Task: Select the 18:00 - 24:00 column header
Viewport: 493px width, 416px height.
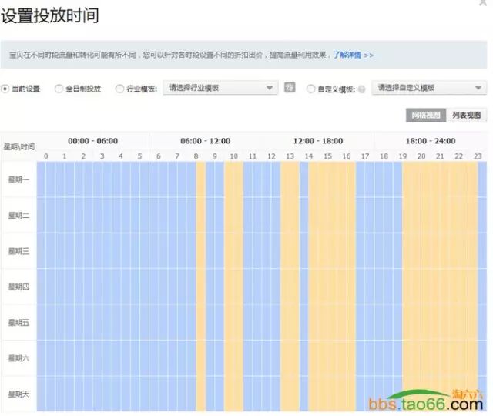Action: [431, 141]
